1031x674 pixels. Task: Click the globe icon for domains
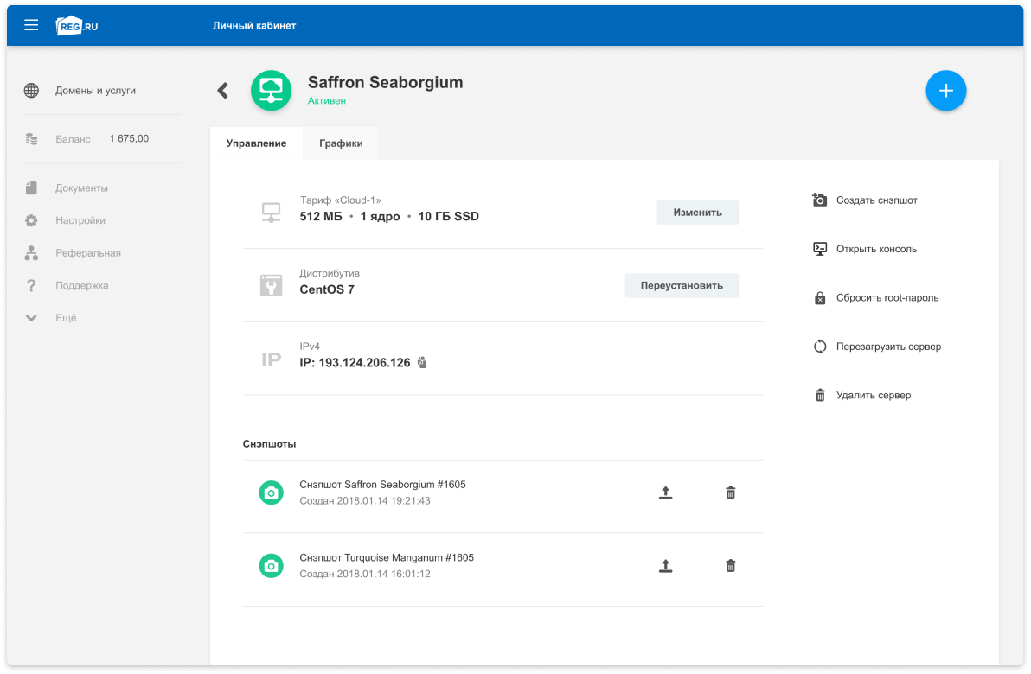pos(31,91)
